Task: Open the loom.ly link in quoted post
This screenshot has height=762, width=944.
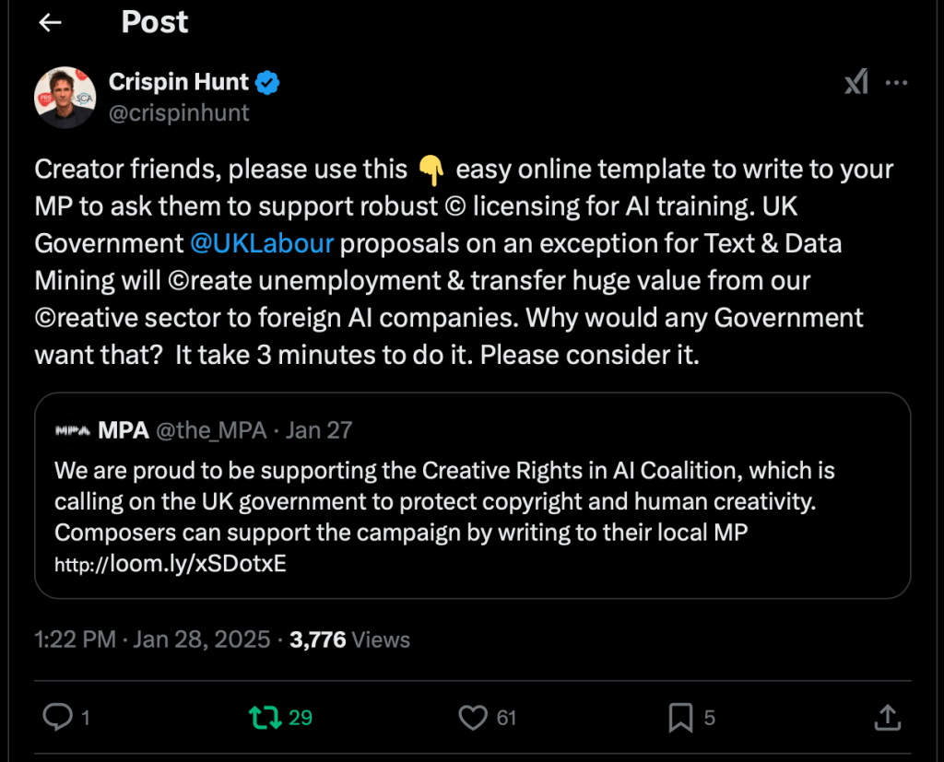Action: [x=171, y=564]
